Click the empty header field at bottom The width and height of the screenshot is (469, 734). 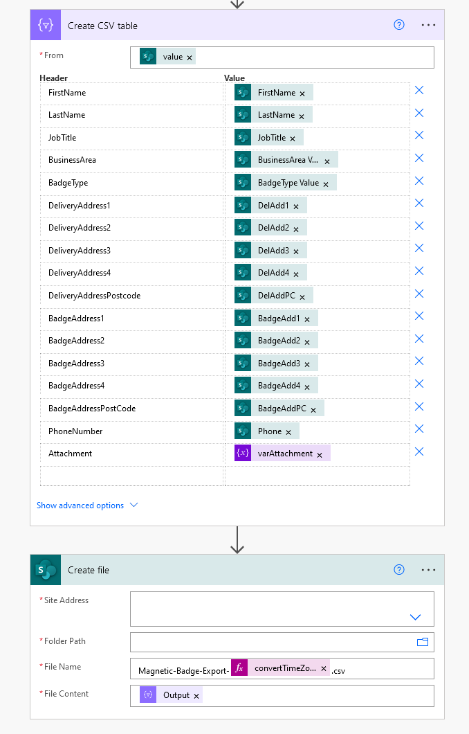[132, 476]
